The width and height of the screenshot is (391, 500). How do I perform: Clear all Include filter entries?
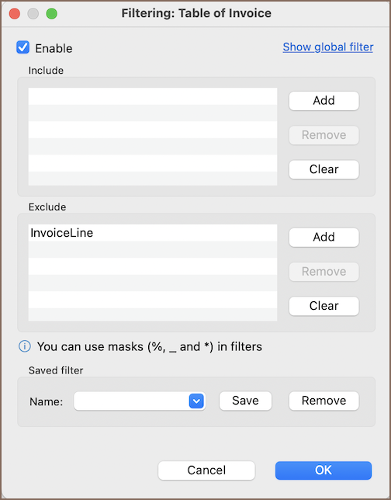(324, 169)
